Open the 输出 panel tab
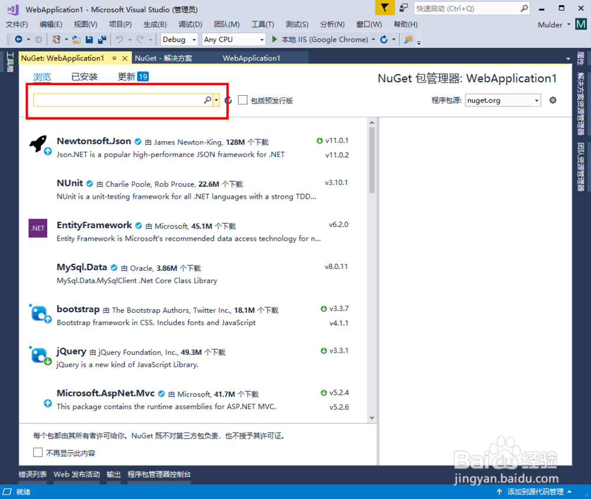591x499 pixels. pos(113,474)
